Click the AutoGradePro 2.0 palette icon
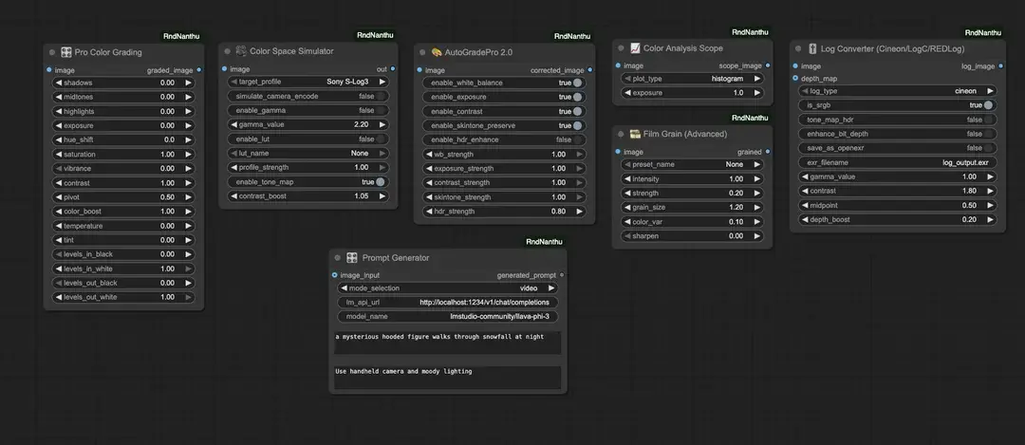Screen dimensions: 1025x445 [x=437, y=52]
